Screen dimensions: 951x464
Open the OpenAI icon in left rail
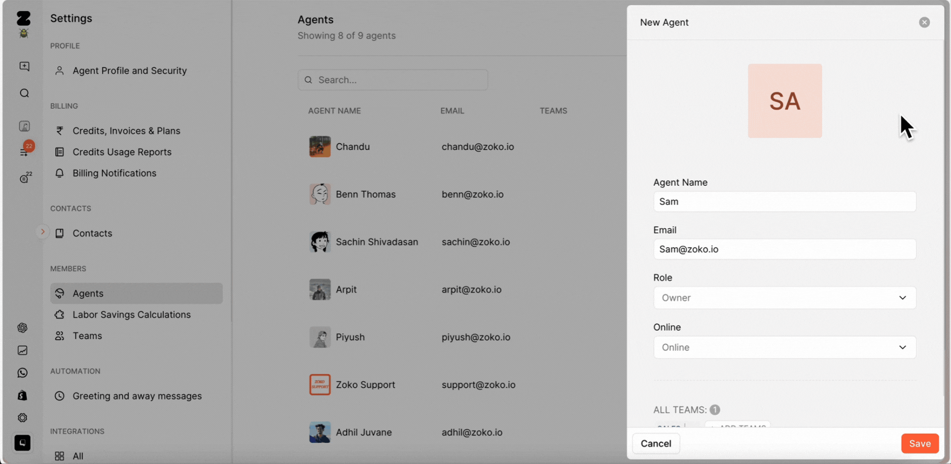point(22,328)
